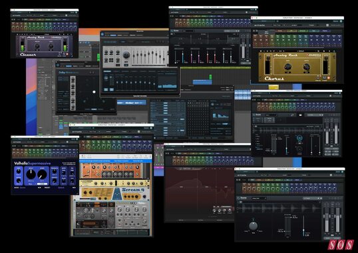Screen dimensions: 358x253
Task: Open the Preset selector in Valhalla Supermassive
Action: point(60,188)
